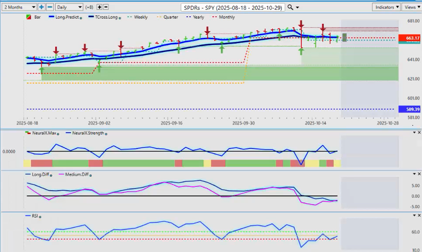Expand the NeuralX panel options arrow
The width and height of the screenshot is (422, 252).
coord(414,133)
